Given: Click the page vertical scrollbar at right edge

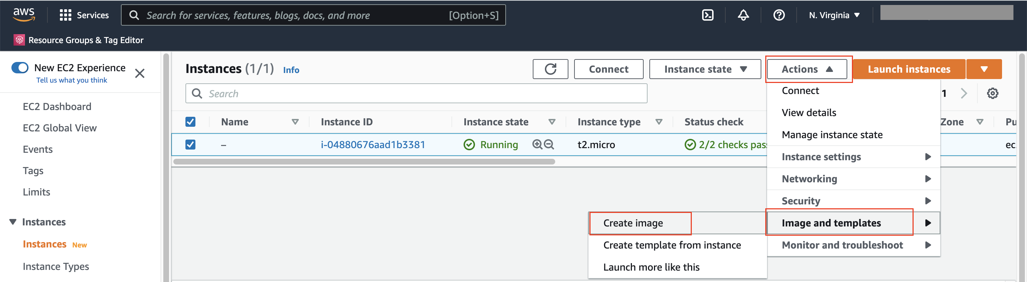Looking at the screenshot, I should click(1022, 167).
